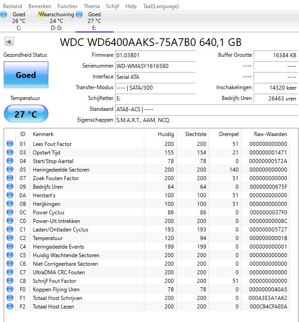Click the back arrow disk navigation button

[9, 42]
